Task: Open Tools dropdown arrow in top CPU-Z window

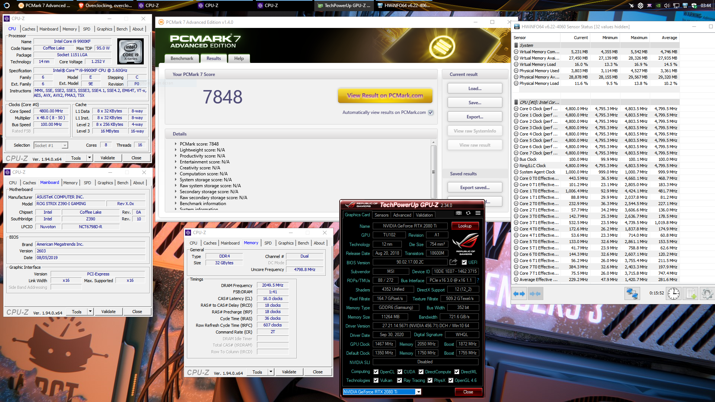Action: (x=89, y=158)
